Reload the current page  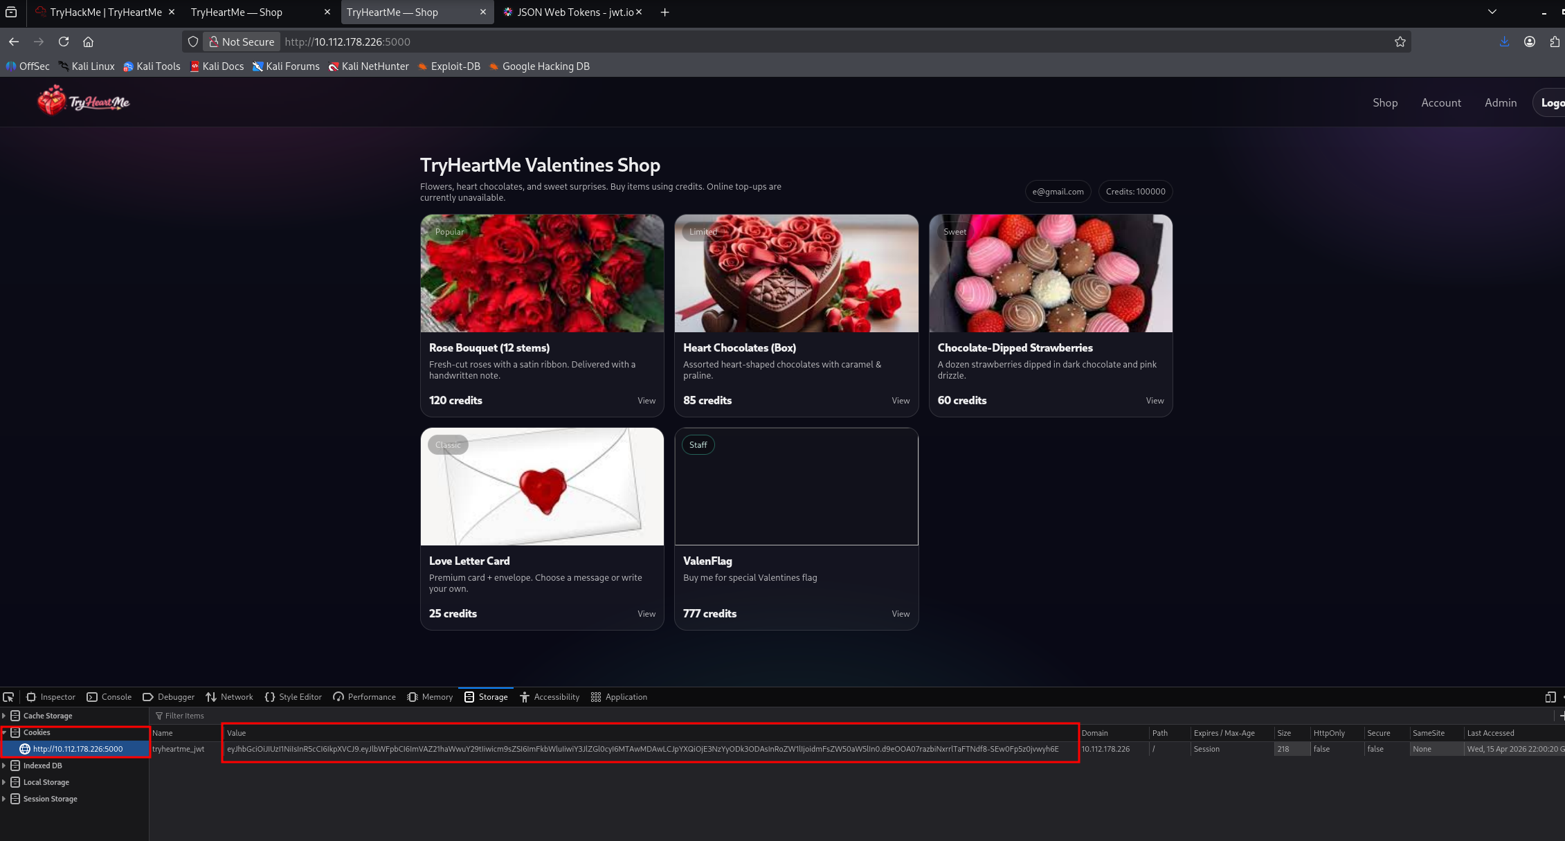pyautogui.click(x=64, y=42)
